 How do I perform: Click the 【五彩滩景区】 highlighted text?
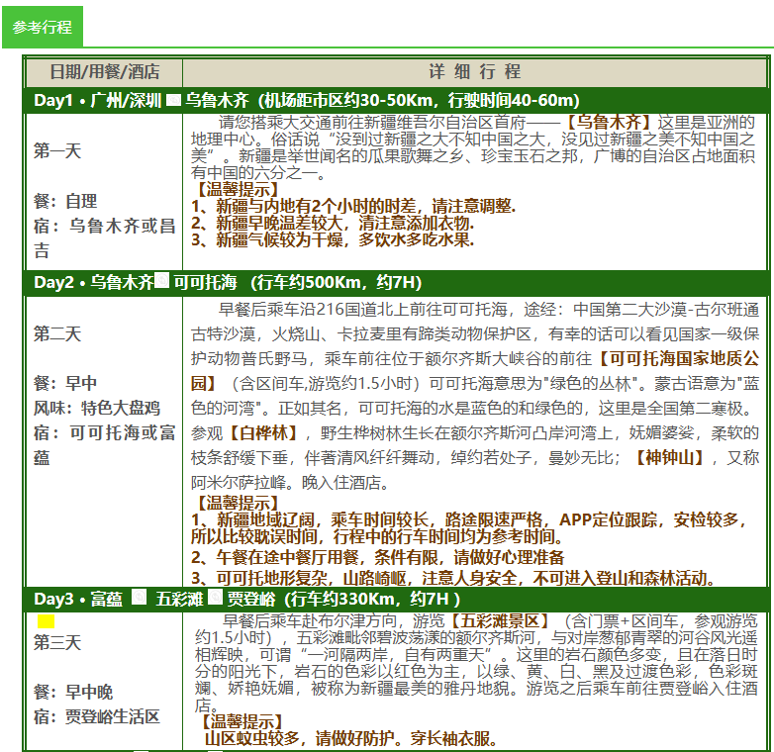tap(500, 620)
